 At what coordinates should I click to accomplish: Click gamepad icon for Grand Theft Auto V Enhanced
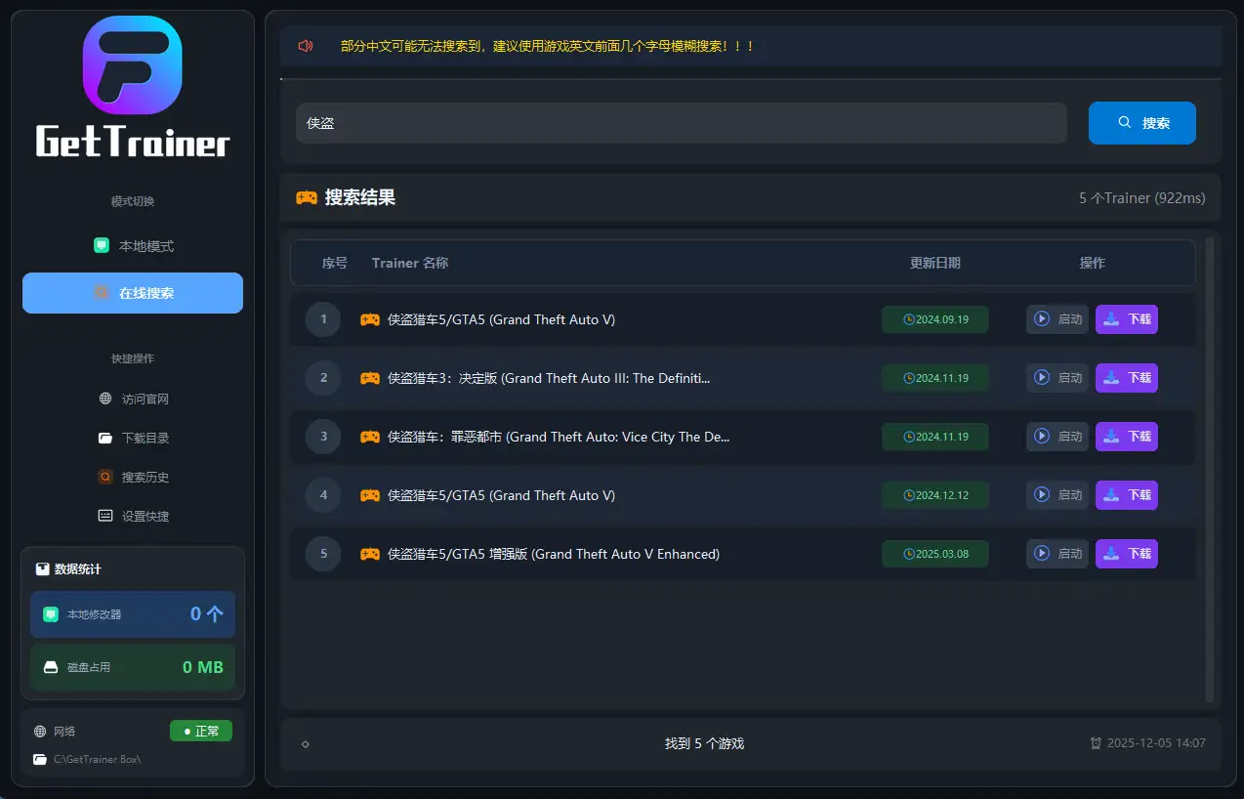tap(370, 554)
